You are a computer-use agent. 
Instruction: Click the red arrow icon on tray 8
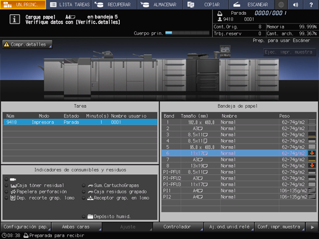(x=312, y=166)
